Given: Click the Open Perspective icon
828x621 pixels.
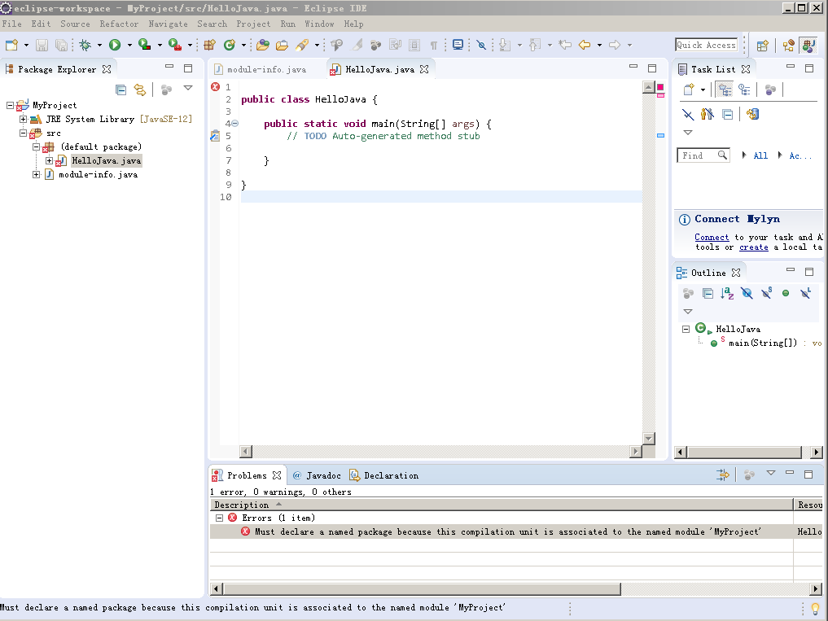Looking at the screenshot, I should point(762,46).
